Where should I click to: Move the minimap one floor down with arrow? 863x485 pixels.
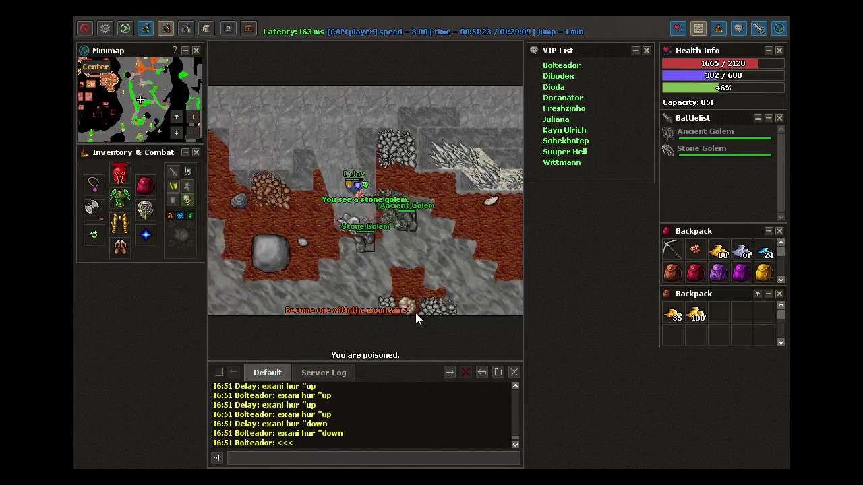(177, 133)
